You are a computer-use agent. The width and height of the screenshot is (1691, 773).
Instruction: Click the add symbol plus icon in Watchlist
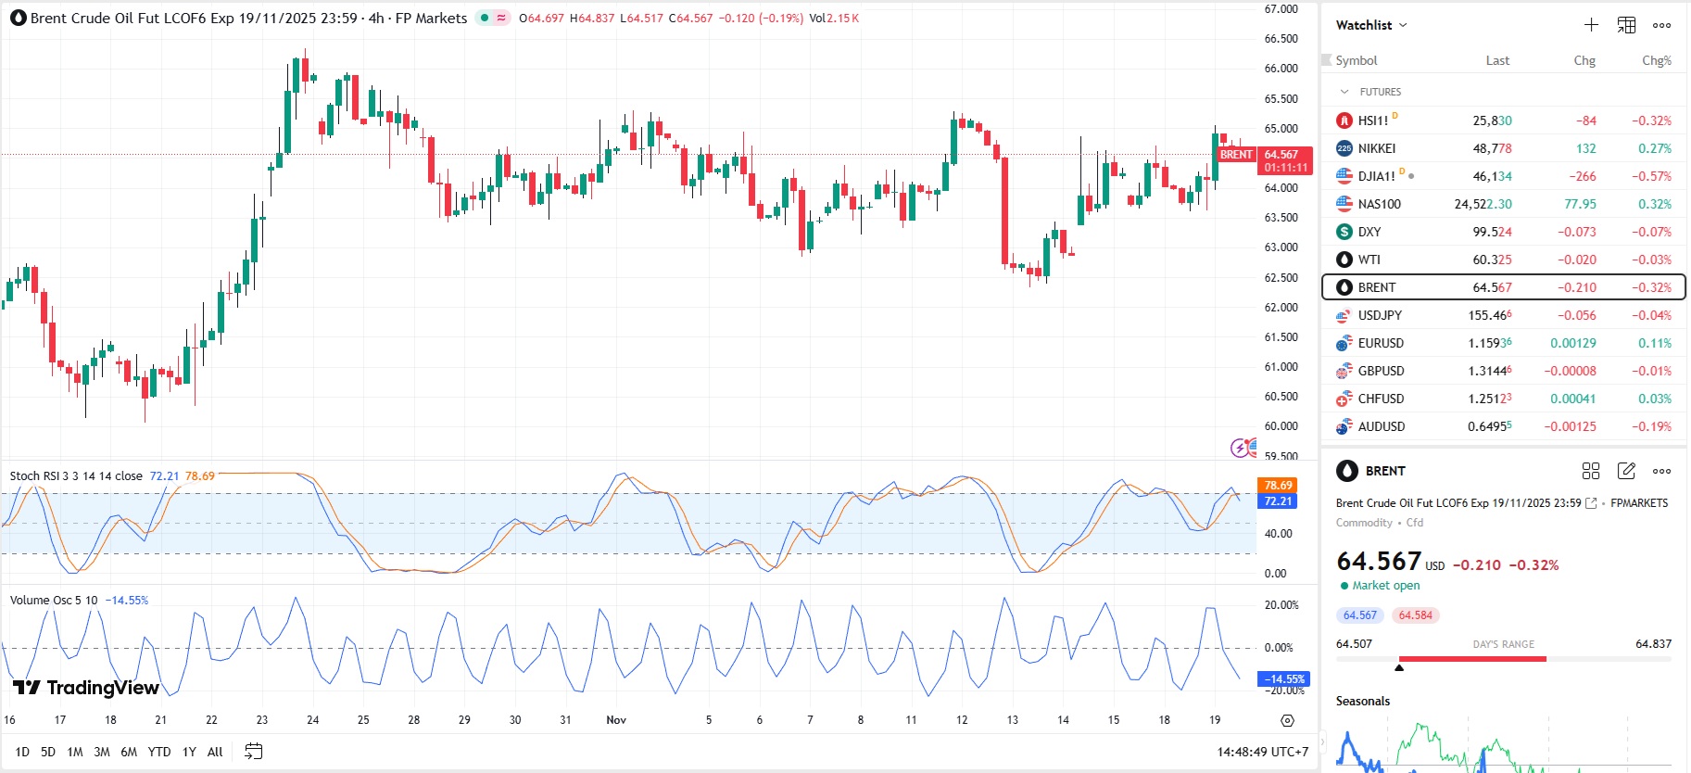[1591, 25]
